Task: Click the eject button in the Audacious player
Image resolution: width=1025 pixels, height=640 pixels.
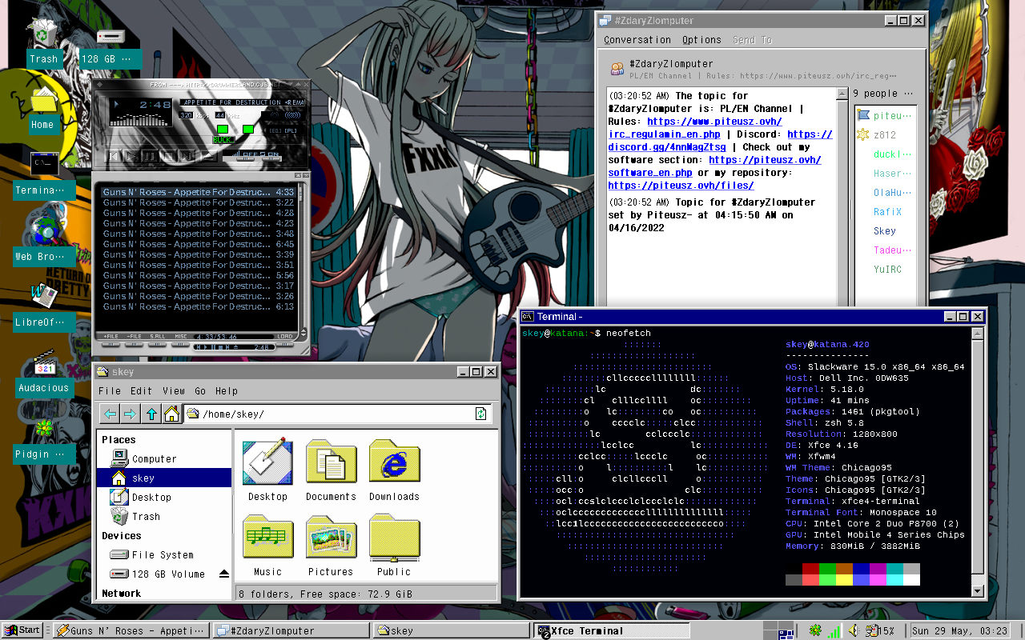Action: [x=209, y=156]
